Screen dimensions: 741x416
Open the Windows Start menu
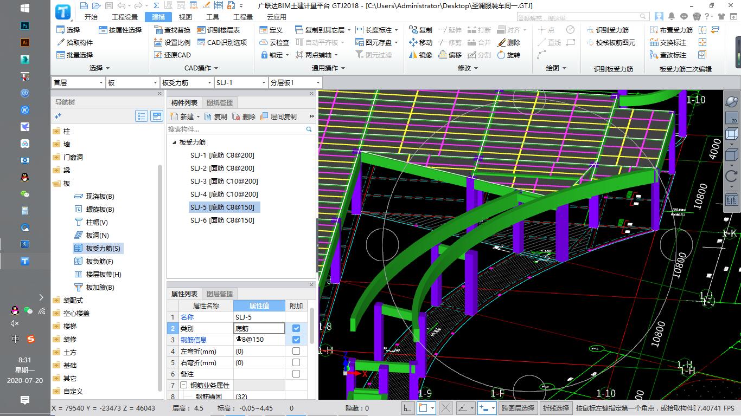pos(24,8)
